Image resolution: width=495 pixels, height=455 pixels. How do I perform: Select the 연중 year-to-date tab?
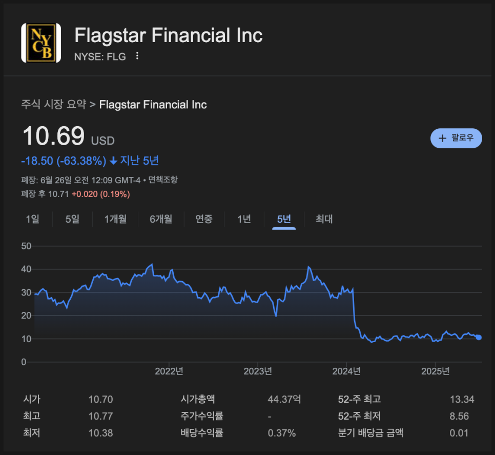pos(203,219)
